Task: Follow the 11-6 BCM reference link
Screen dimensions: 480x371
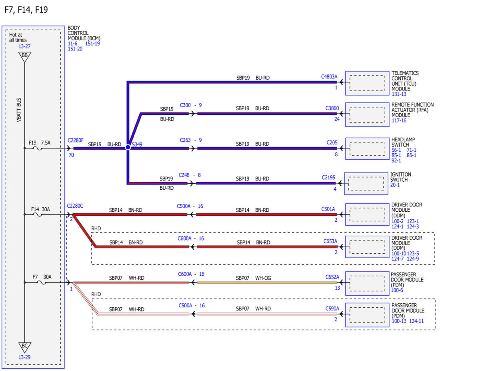Action: pos(73,44)
